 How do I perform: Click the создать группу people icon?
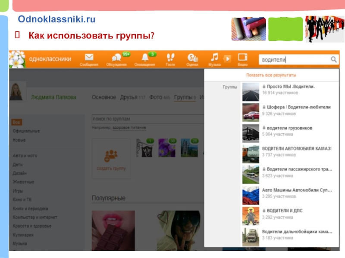(x=111, y=156)
